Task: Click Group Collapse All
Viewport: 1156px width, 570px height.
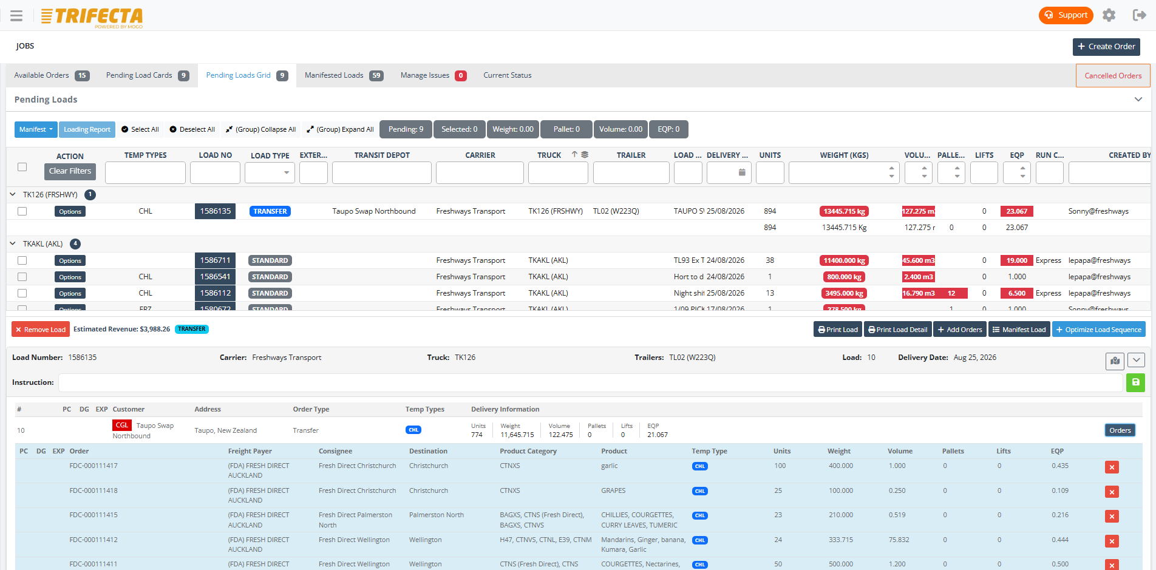Action: click(x=261, y=129)
